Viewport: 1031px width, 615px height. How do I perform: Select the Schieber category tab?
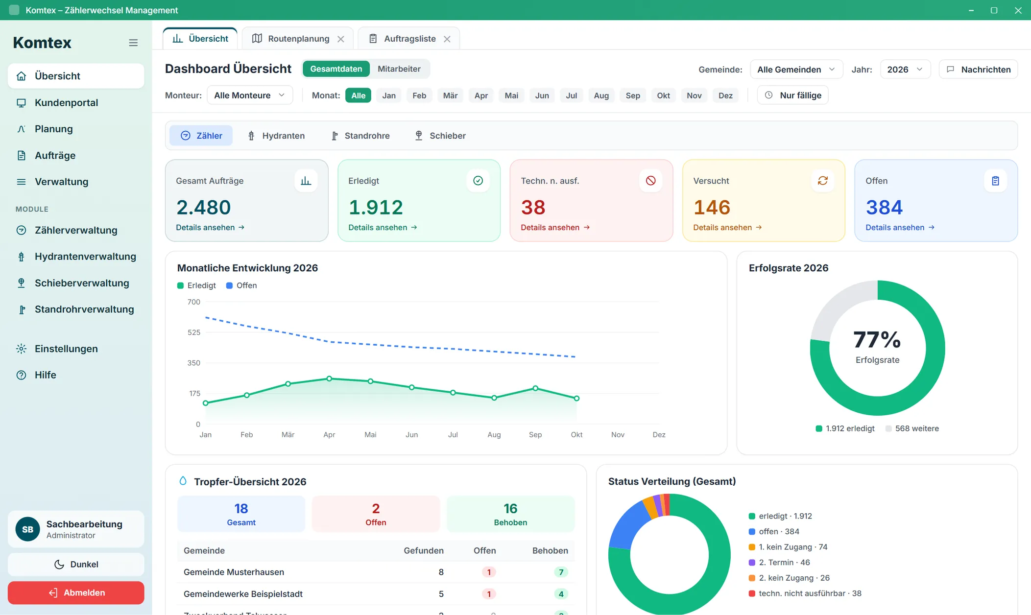click(440, 136)
